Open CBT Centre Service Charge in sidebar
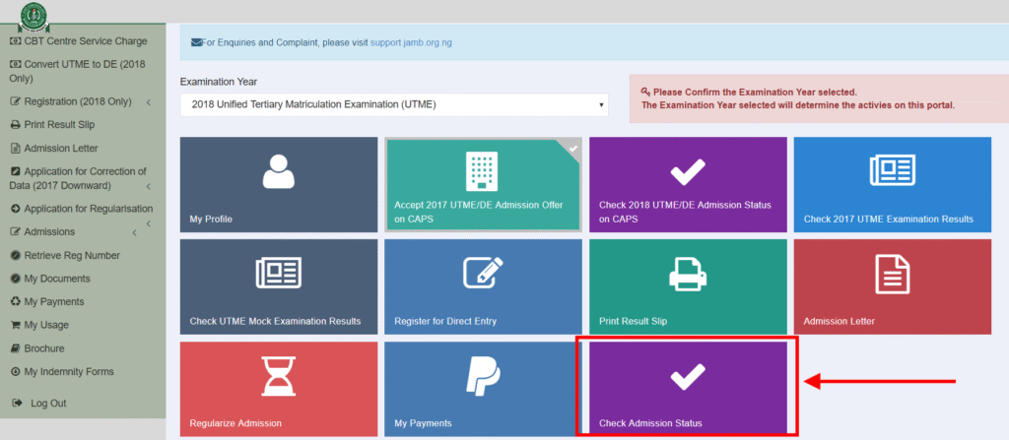The width and height of the screenshot is (1009, 440). tap(85, 41)
